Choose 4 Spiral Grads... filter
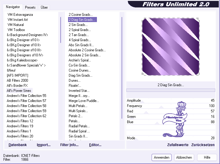 tap(80, 40)
